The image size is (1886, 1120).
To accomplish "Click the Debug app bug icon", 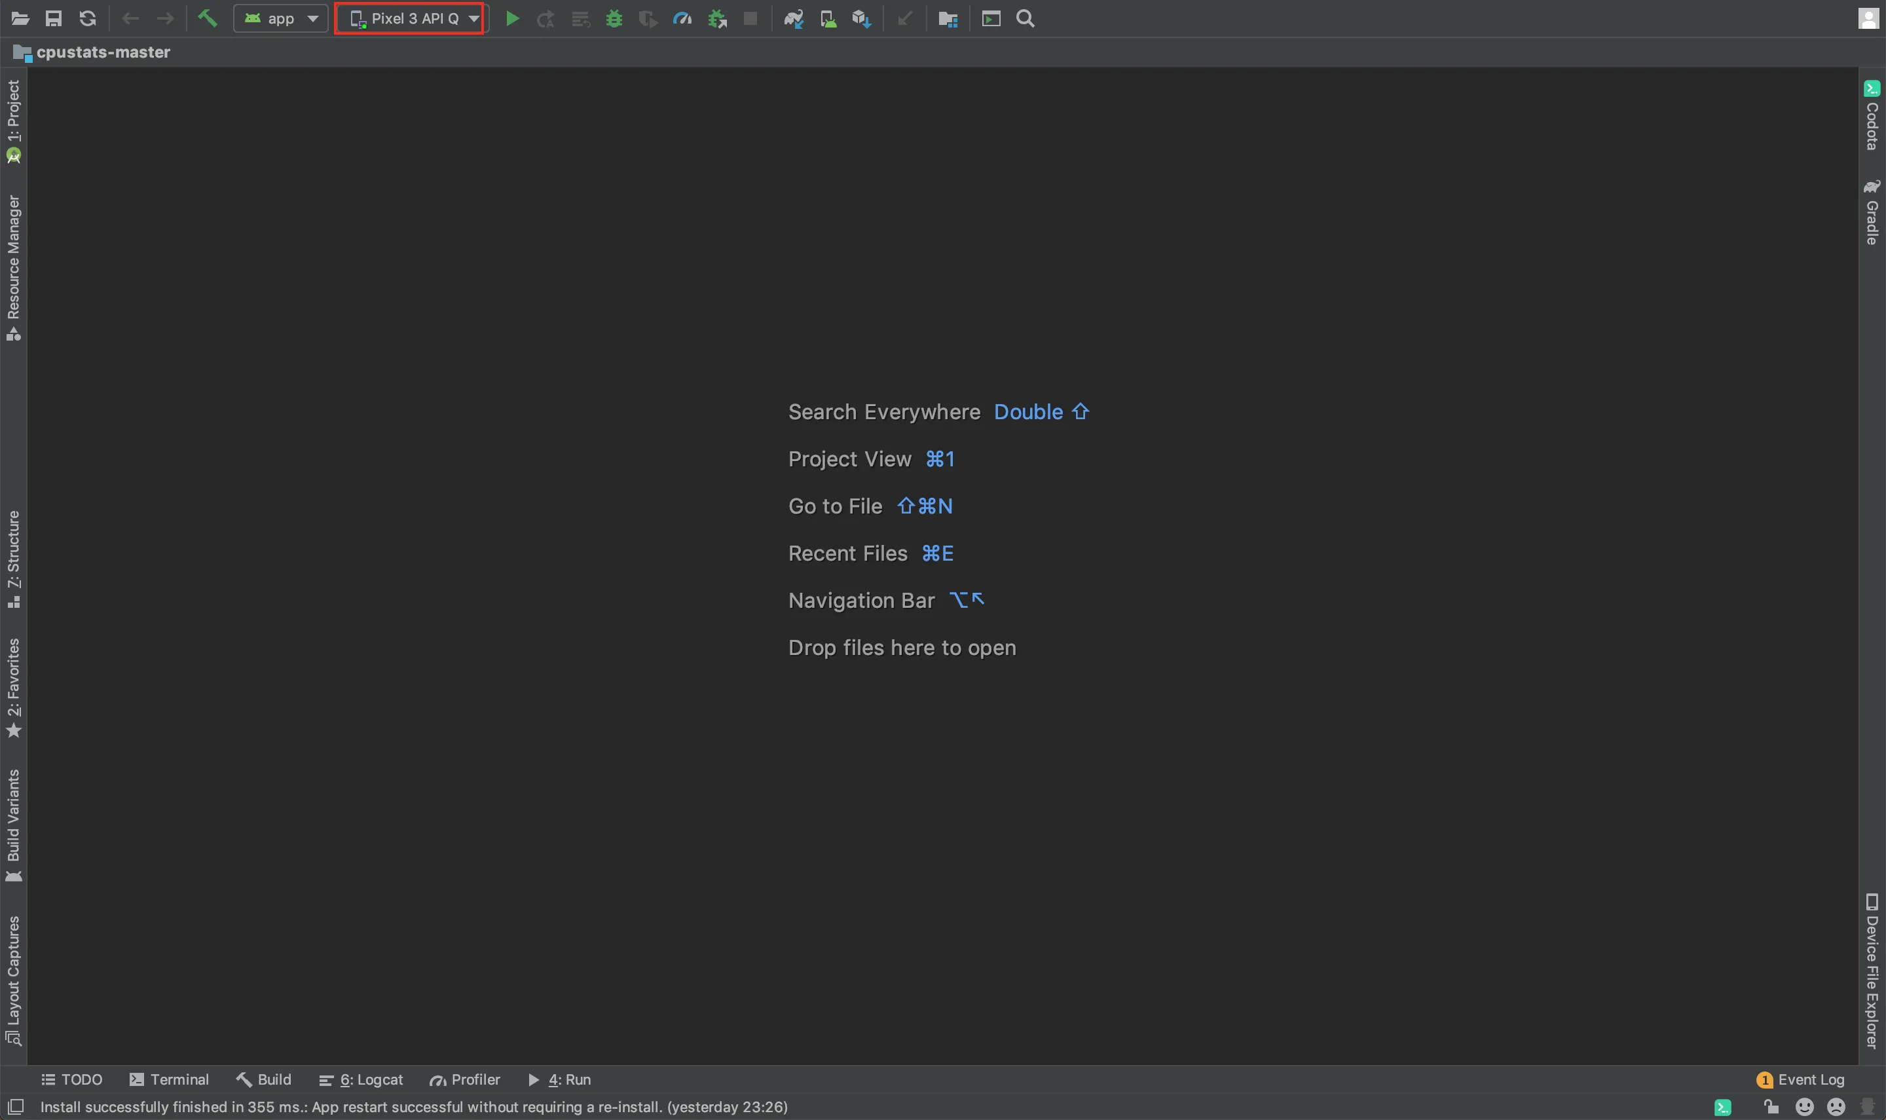I will click(x=614, y=19).
